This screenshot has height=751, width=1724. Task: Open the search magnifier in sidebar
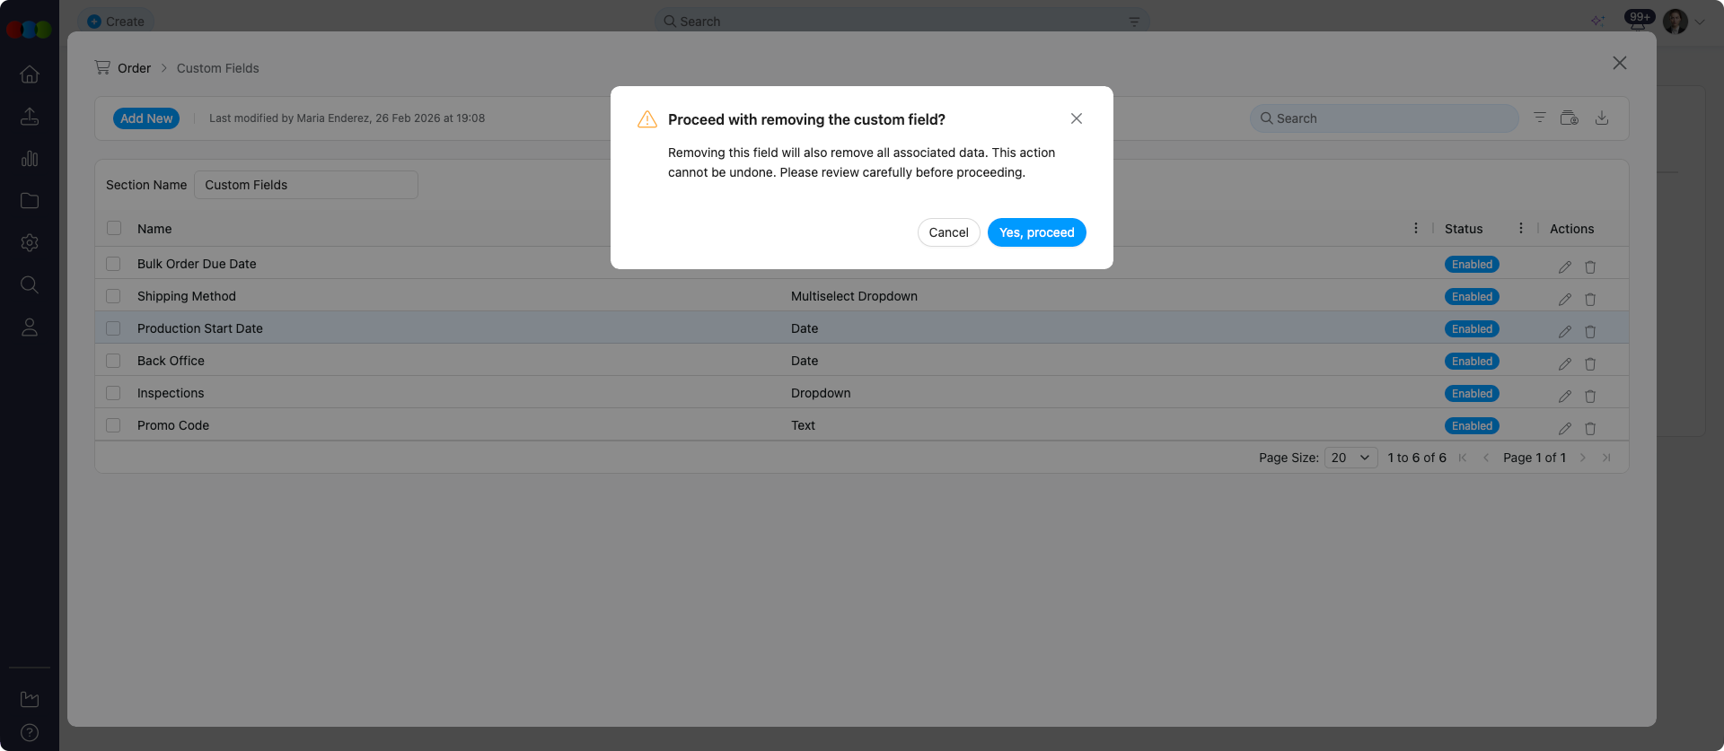(30, 285)
